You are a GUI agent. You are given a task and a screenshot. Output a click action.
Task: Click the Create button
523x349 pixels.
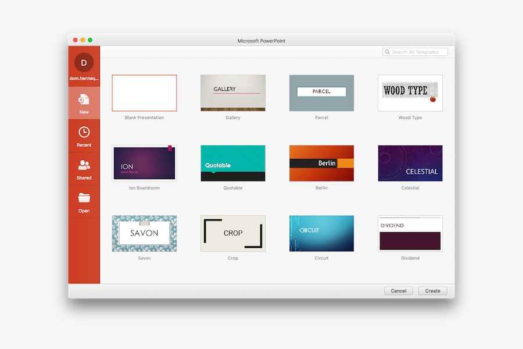[432, 290]
